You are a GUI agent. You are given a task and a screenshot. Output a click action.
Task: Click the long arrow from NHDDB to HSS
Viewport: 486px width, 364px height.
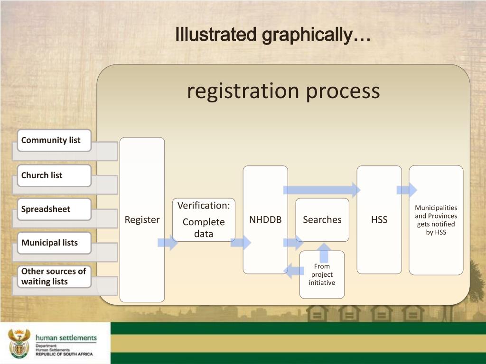click(321, 190)
